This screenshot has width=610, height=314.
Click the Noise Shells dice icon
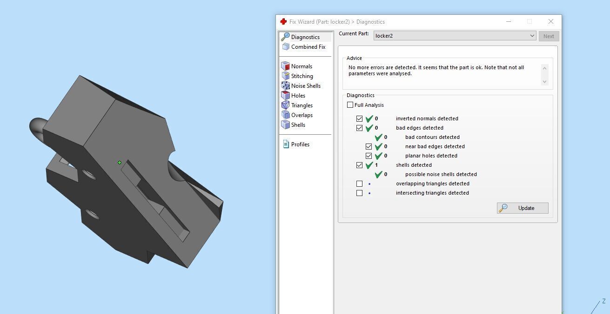pyautogui.click(x=285, y=86)
